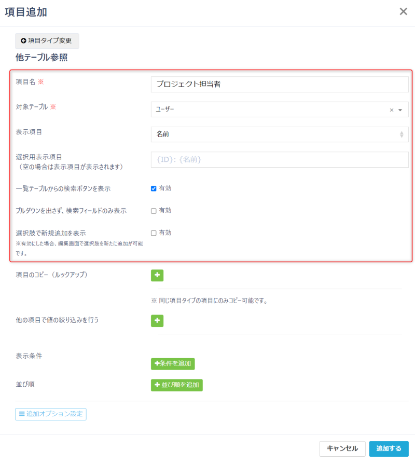The height and width of the screenshot is (463, 415).
Task: Click the 有効 label beside 選択肢で新規追加を表示
Action: 165,233
